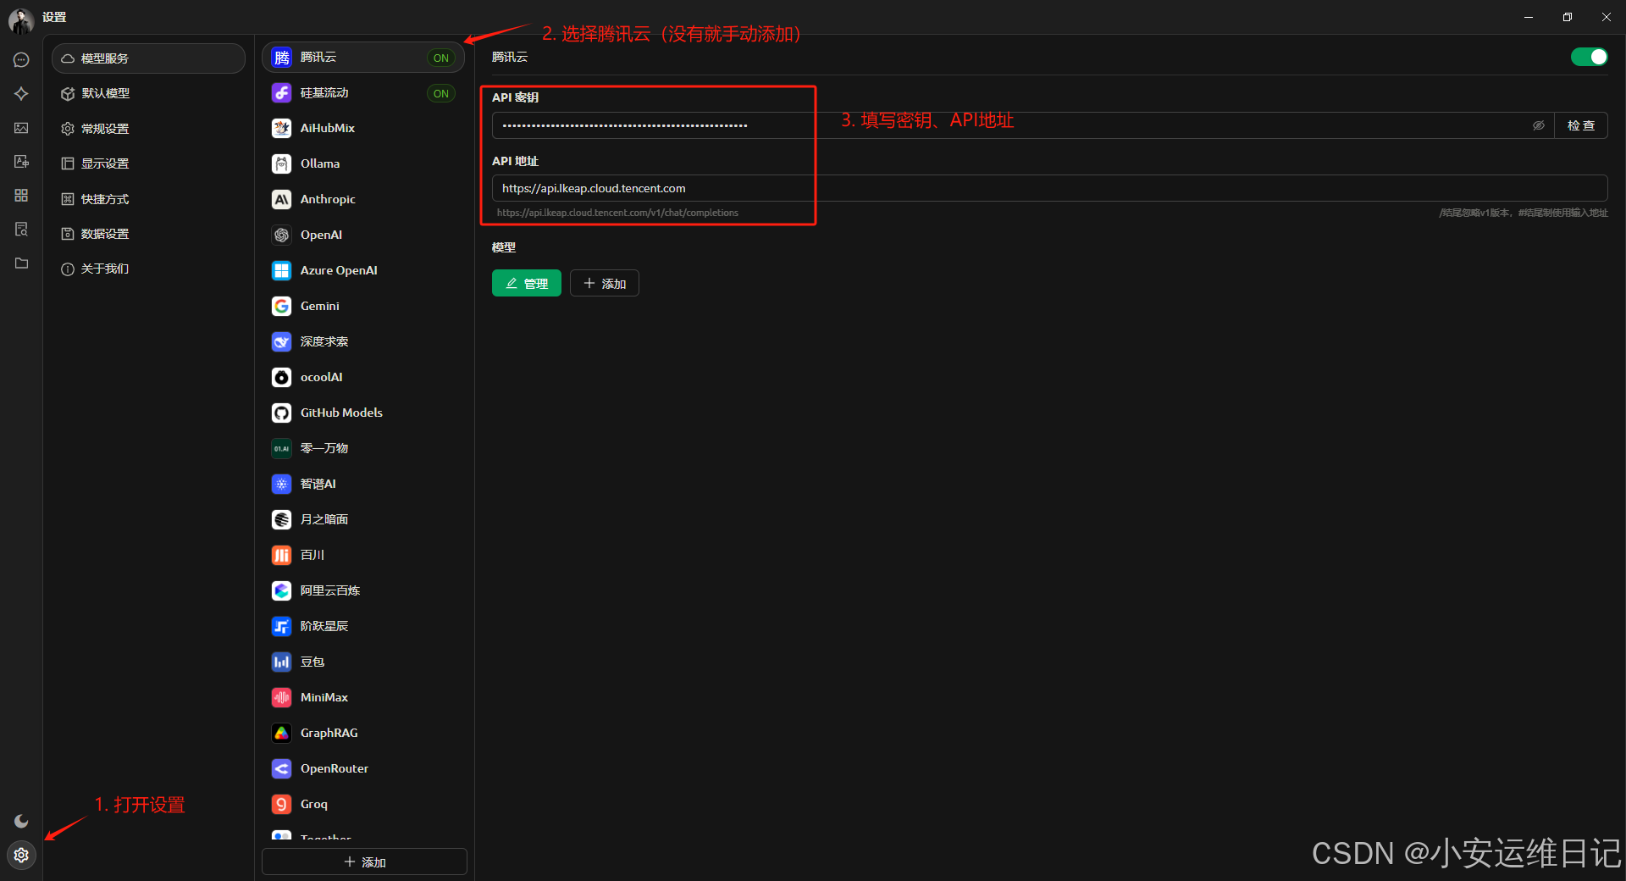
Task: Click the 豆包 logo icon
Action: [282, 662]
